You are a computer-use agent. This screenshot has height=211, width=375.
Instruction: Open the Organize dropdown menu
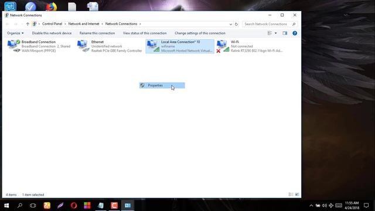point(15,33)
